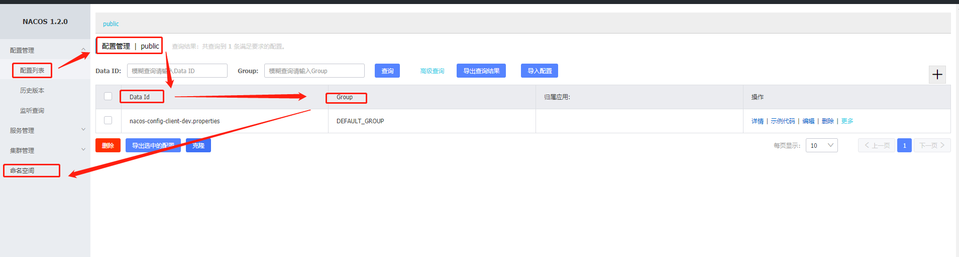
Task: Open 监听查询 in the sidebar
Action: (x=32, y=111)
